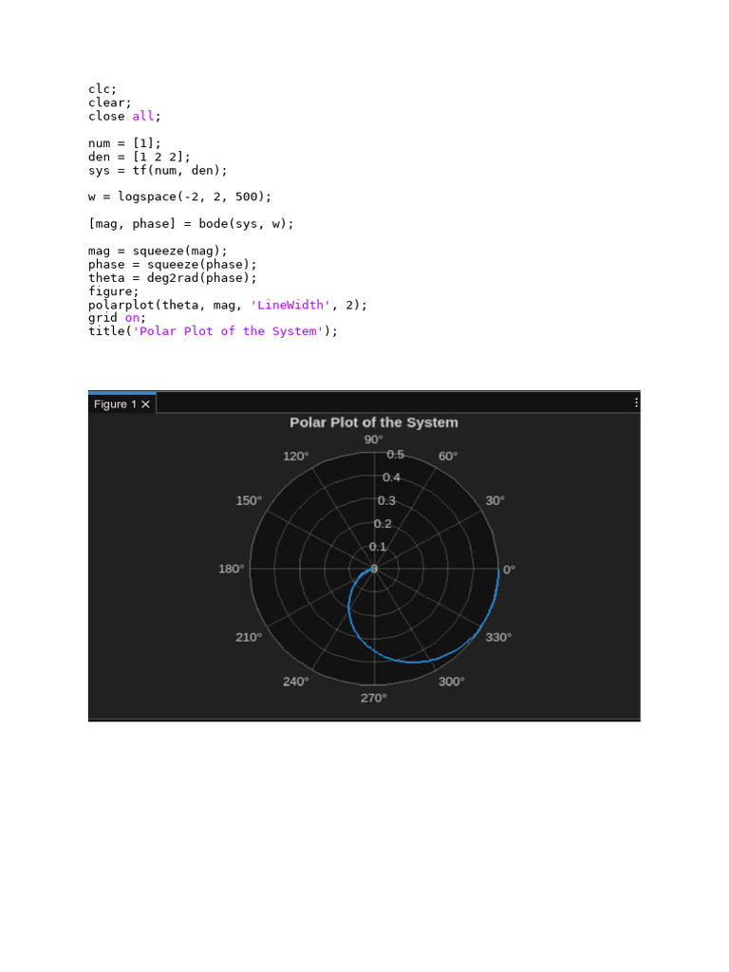Click the 150° angle label
The image size is (729, 972).
[x=249, y=501]
